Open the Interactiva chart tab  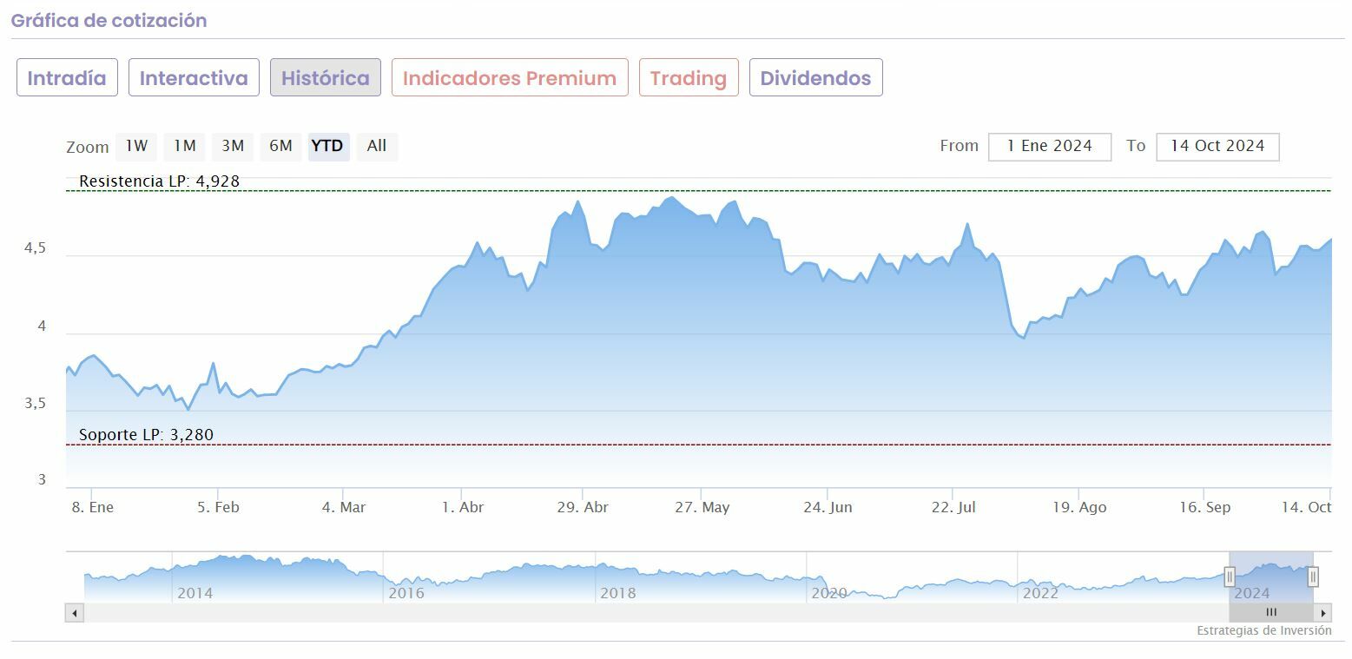[194, 78]
